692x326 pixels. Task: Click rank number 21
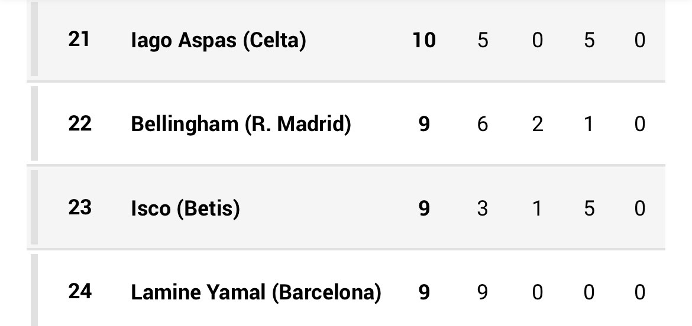(79, 40)
